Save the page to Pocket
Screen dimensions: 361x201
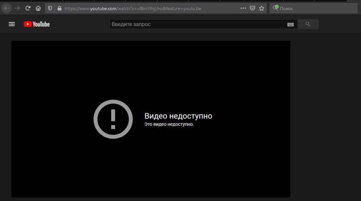click(252, 8)
